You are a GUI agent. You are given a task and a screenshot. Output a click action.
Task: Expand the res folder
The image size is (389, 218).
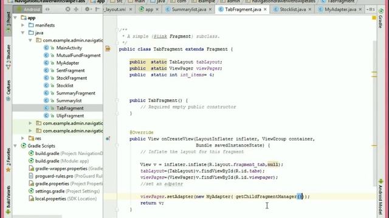23,138
